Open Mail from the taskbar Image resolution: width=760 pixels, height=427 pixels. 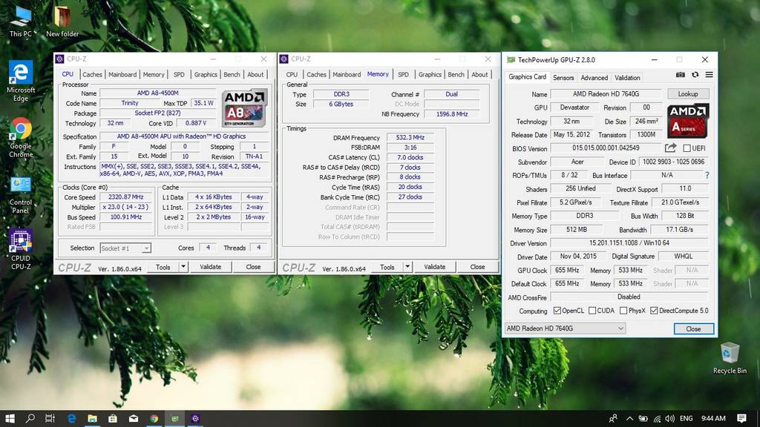[134, 418]
